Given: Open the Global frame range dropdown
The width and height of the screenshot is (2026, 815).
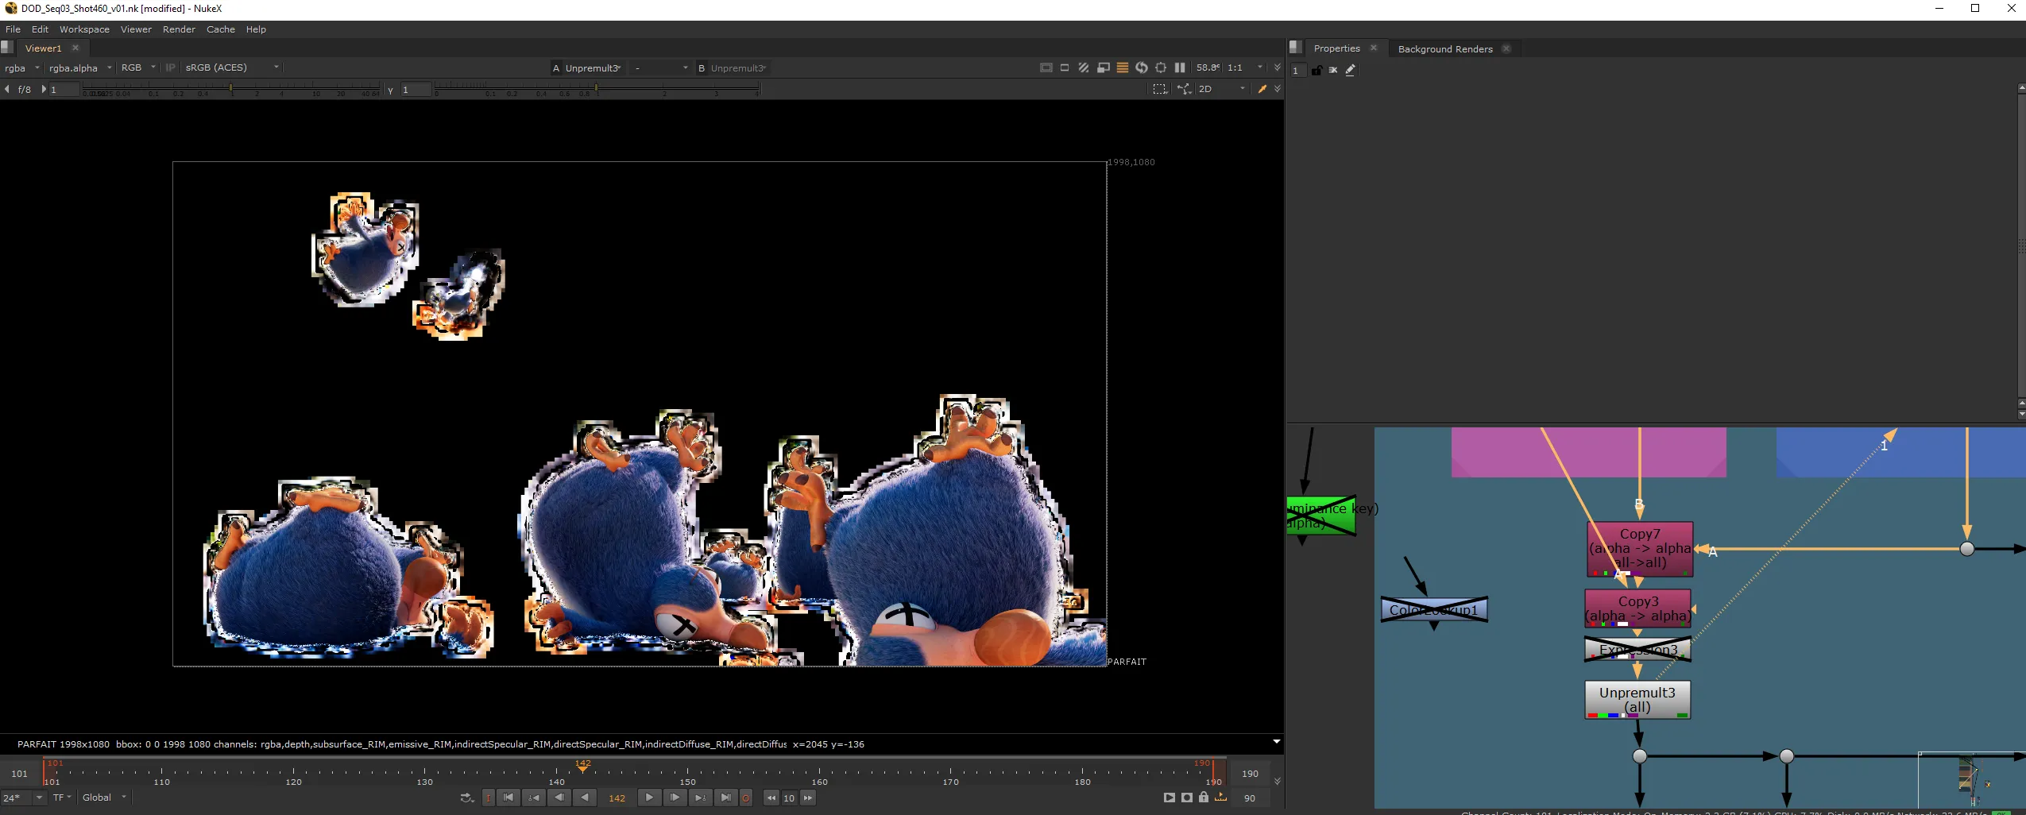Looking at the screenshot, I should pos(104,798).
